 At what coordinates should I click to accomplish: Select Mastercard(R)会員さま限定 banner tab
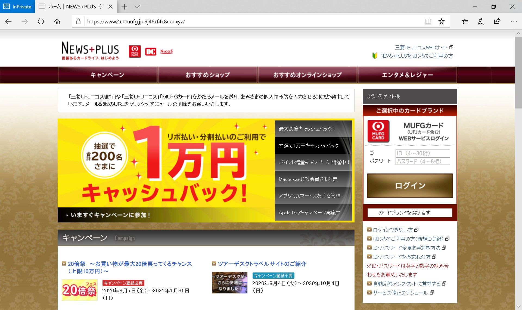pos(313,179)
